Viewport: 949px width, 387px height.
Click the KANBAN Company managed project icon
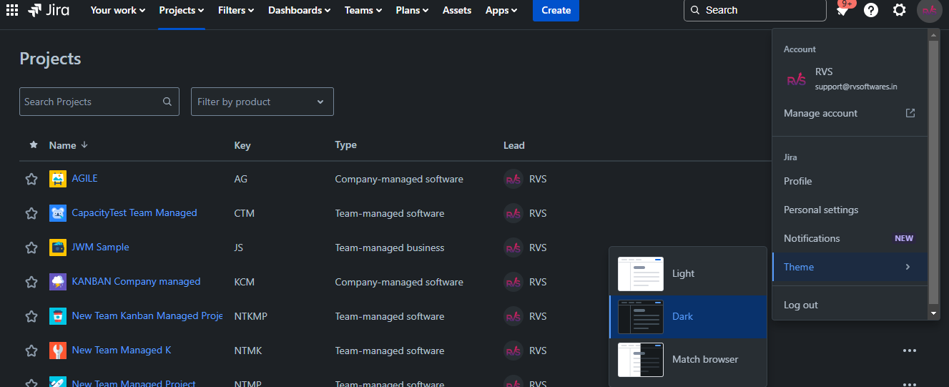(x=58, y=282)
